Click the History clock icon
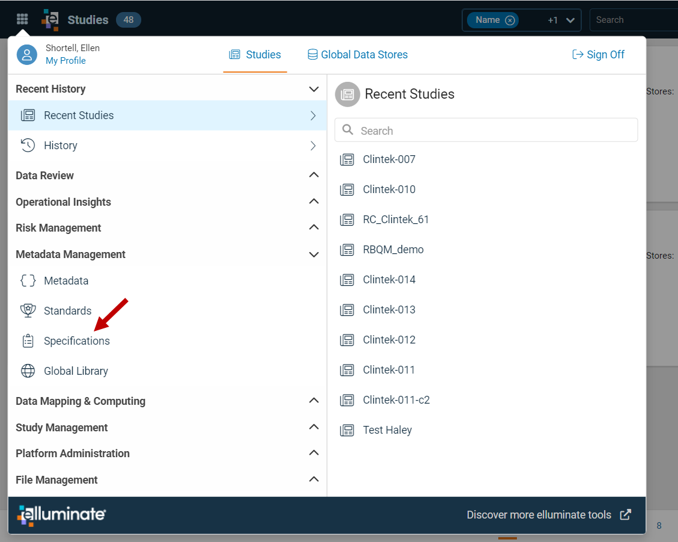Screen dimensions: 678x542 [x=28, y=146]
